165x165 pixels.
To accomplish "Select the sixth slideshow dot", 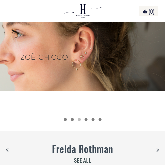I will [100, 119].
